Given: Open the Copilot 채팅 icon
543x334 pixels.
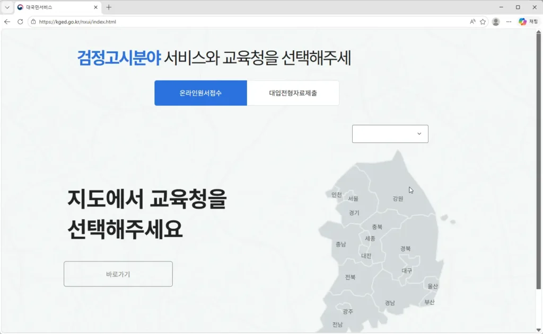Looking at the screenshot, I should [x=528, y=22].
